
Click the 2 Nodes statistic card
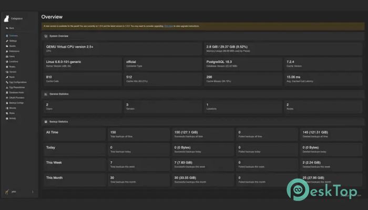pyautogui.click(x=323, y=107)
